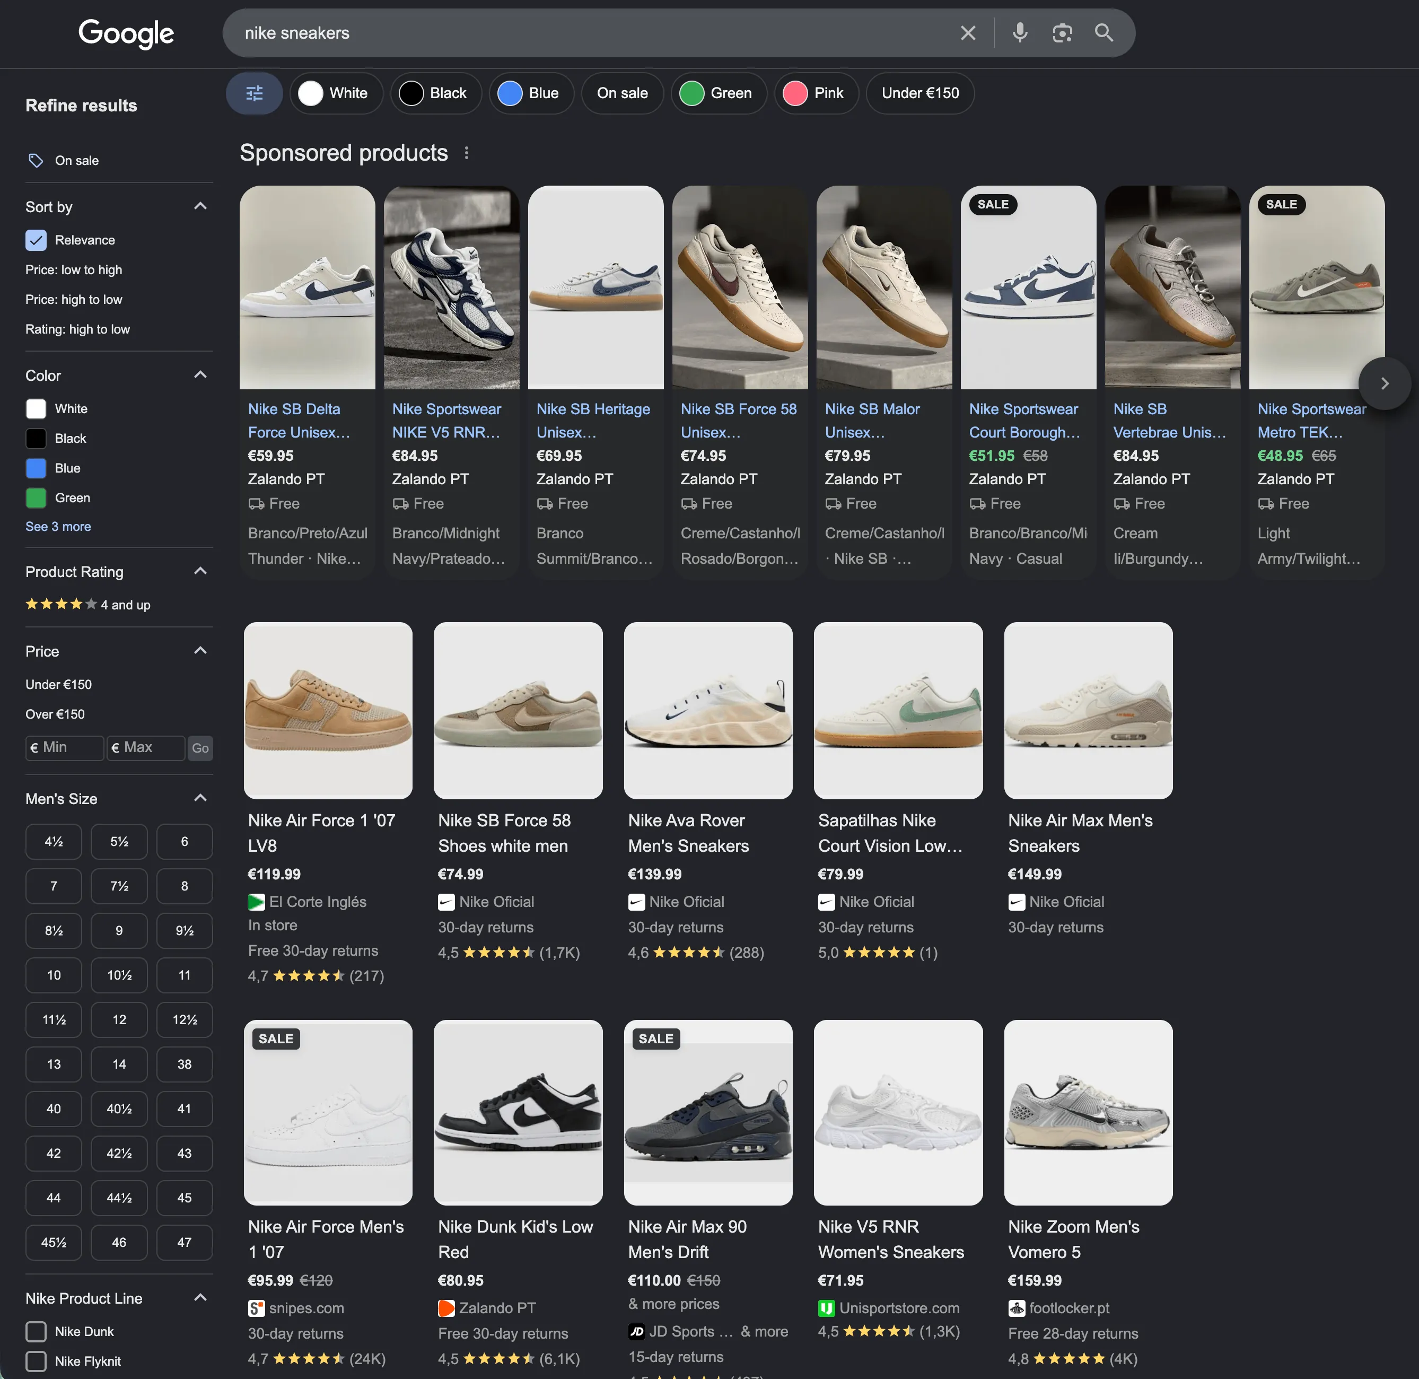Click Nike Oficial icon under Nike Air Max Men's
The width and height of the screenshot is (1419, 1379).
pos(1017,902)
